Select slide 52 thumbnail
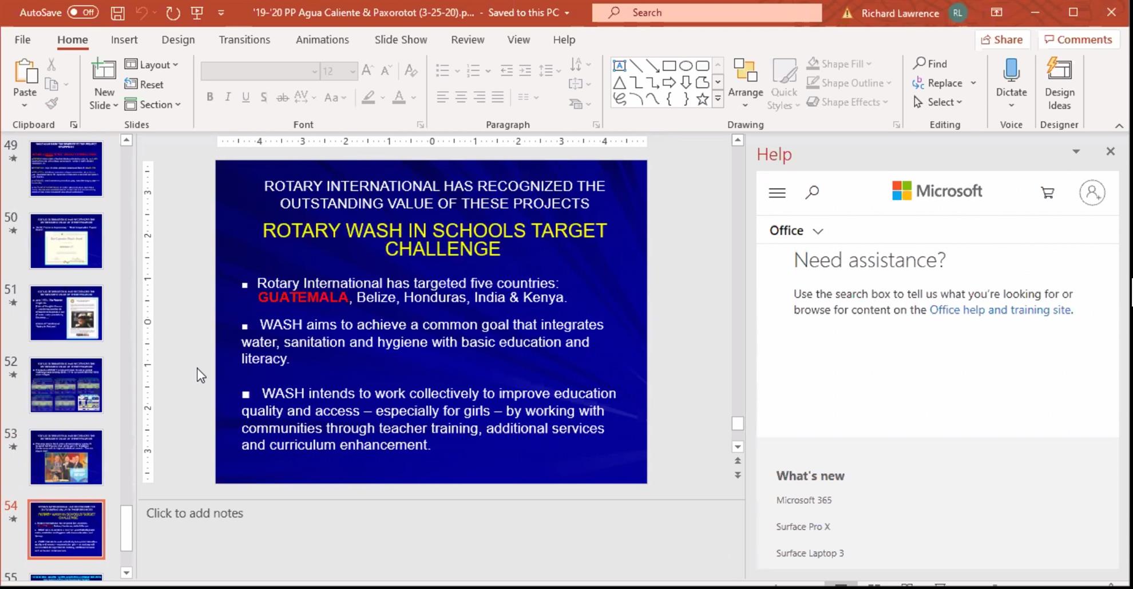 tap(66, 385)
